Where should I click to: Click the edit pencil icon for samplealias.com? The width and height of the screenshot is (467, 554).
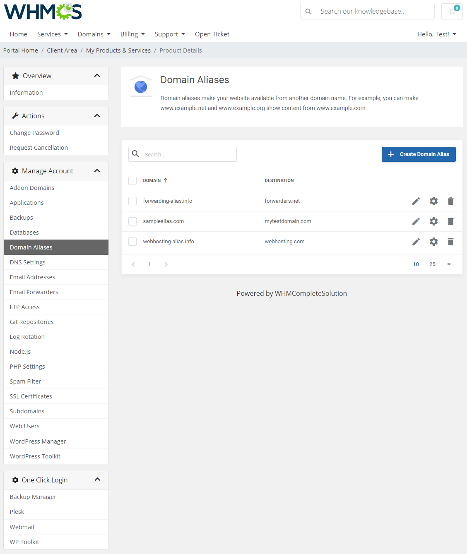416,221
